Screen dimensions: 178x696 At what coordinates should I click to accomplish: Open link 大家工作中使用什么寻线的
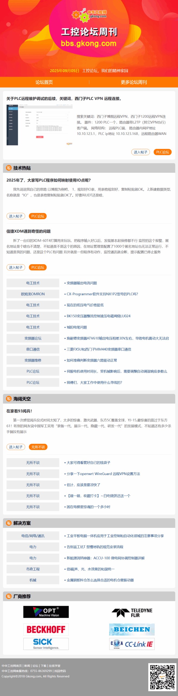[94, 382]
